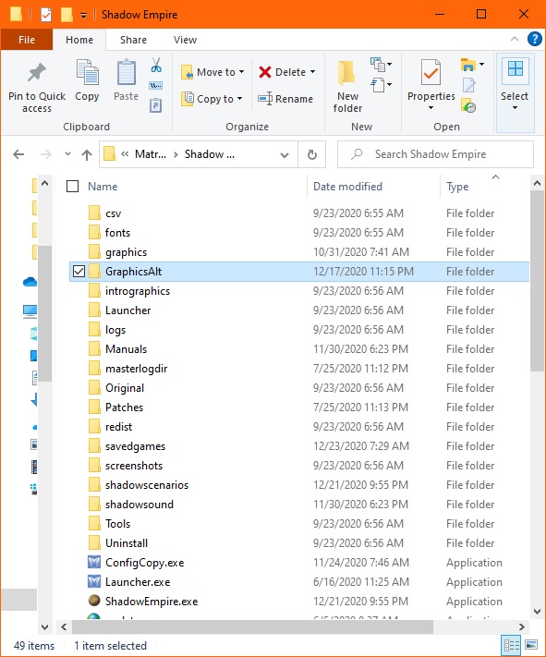Open the File menu
The image size is (546, 657).
tap(27, 40)
